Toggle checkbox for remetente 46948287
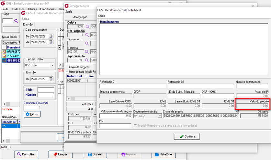Viewport: 271px width, 160px height. 4,60
